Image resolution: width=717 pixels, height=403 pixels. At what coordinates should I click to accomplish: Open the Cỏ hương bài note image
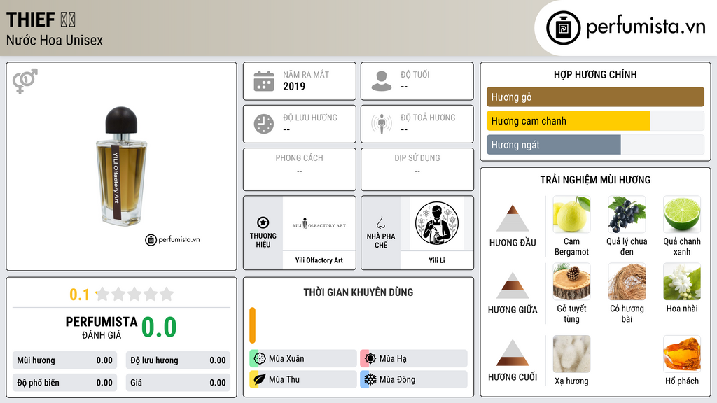(627, 281)
